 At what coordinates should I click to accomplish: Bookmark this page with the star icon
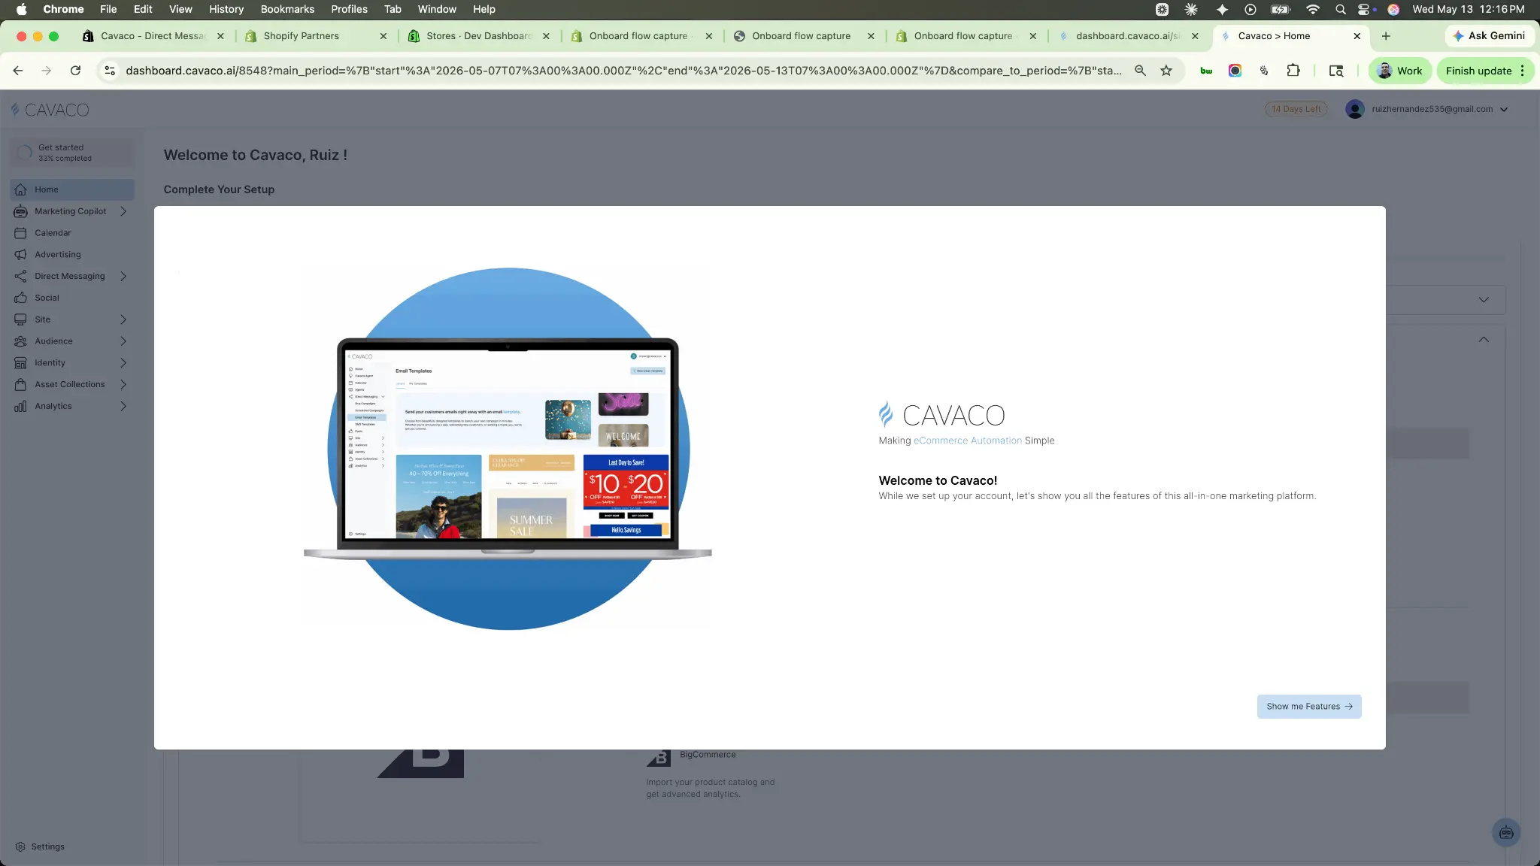(x=1166, y=71)
